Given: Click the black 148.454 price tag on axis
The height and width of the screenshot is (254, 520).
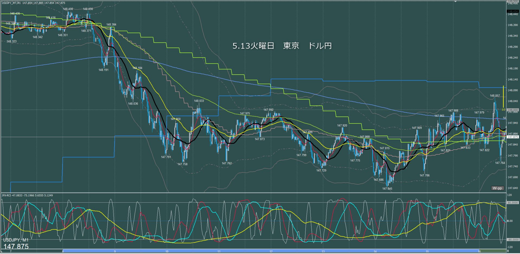Looking at the screenshot, I should coord(513,11).
